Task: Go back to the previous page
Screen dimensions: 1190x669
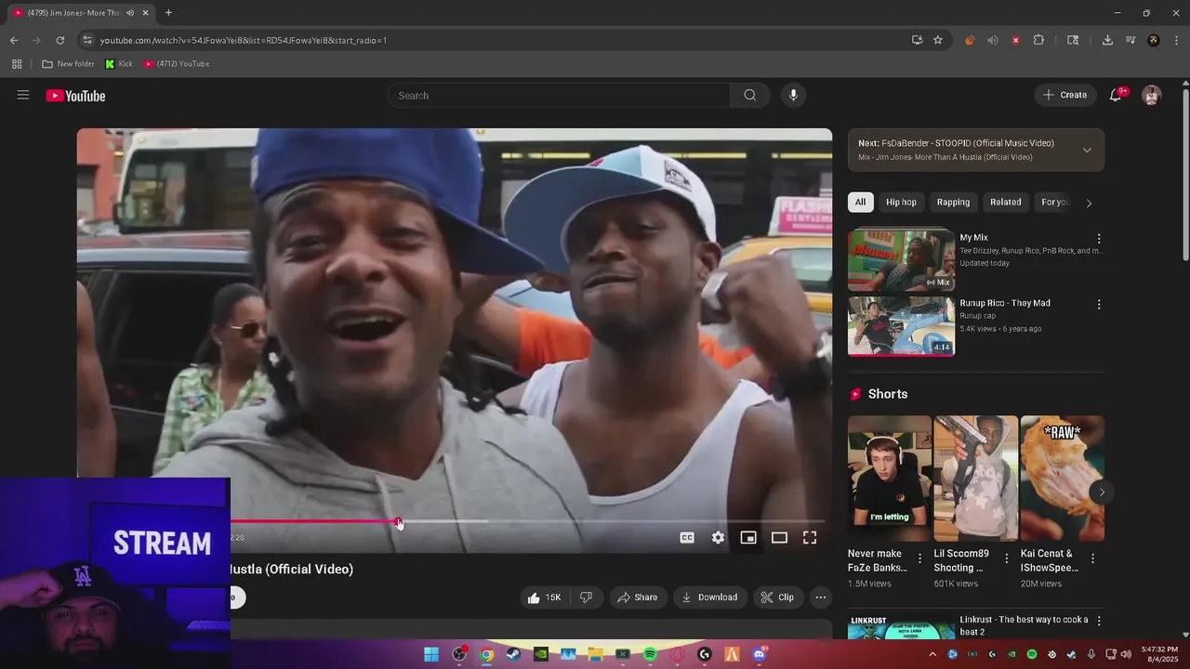Action: coord(14,40)
